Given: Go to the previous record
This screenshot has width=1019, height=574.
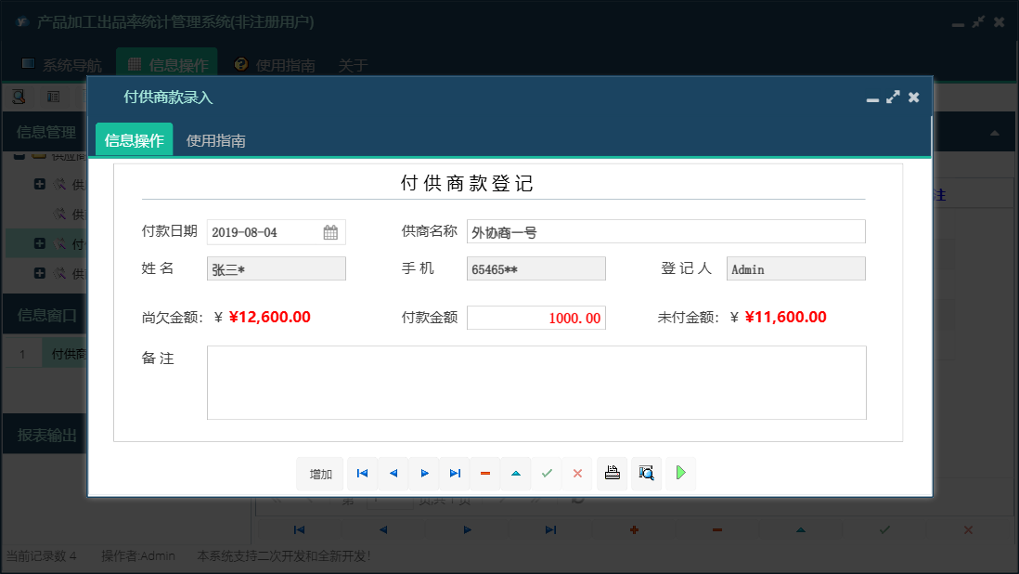Looking at the screenshot, I should click(393, 474).
